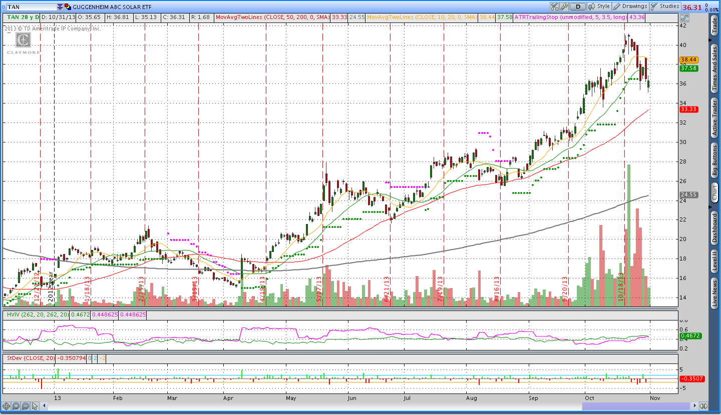Open chart settings wrench icon
The image size is (721, 415).
564,6
